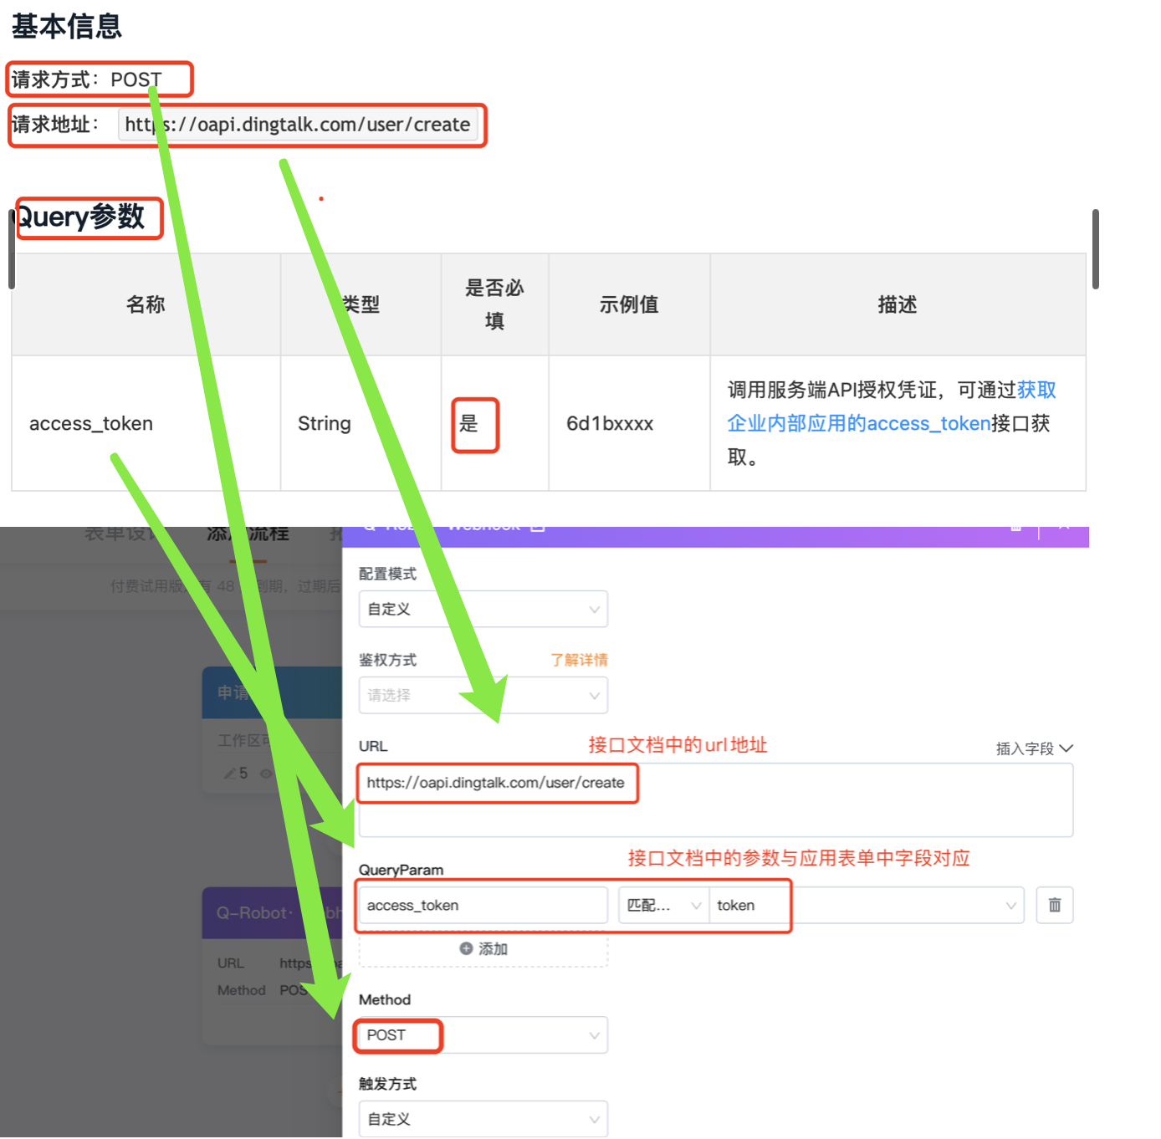Click the plus icon button labeled 添加
Image resolution: width=1161 pixels, height=1139 pixels.
(483, 948)
